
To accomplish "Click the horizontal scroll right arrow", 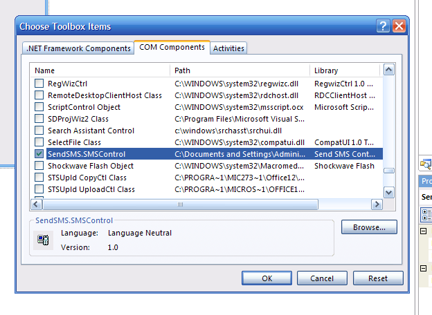I will click(377, 204).
